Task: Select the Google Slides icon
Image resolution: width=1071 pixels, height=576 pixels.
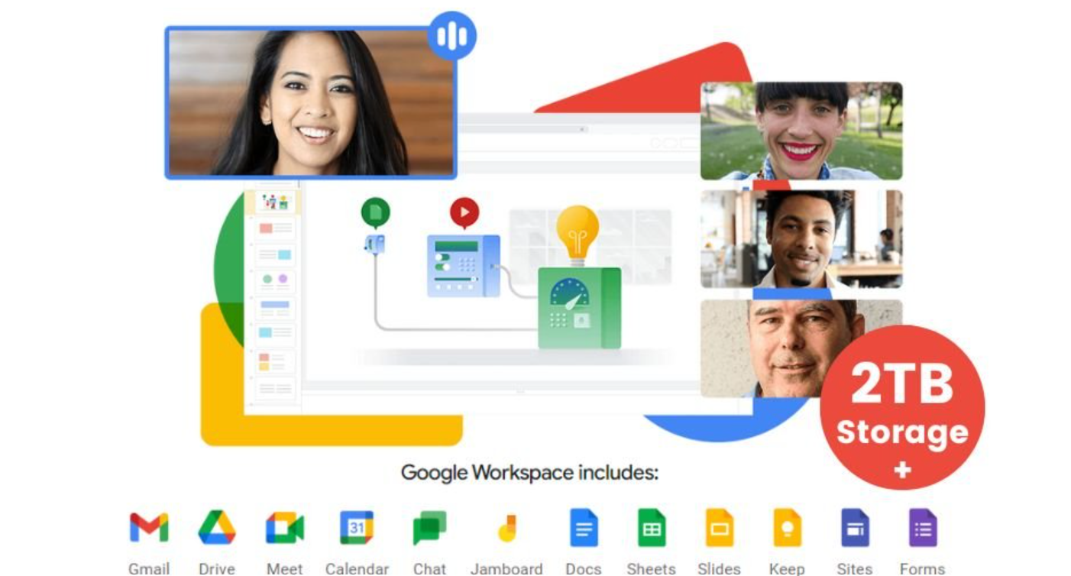Action: (720, 528)
